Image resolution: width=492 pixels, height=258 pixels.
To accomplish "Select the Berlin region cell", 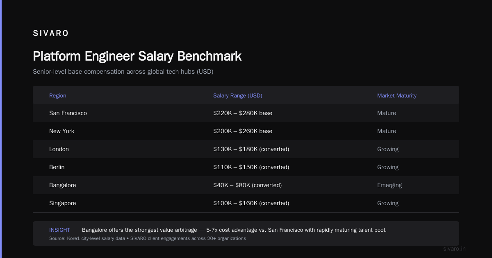I will click(57, 167).
